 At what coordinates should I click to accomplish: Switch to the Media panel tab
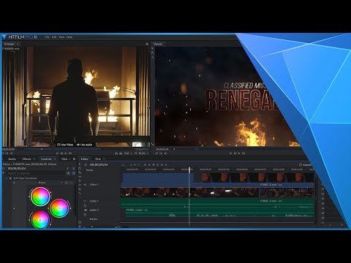point(12,159)
